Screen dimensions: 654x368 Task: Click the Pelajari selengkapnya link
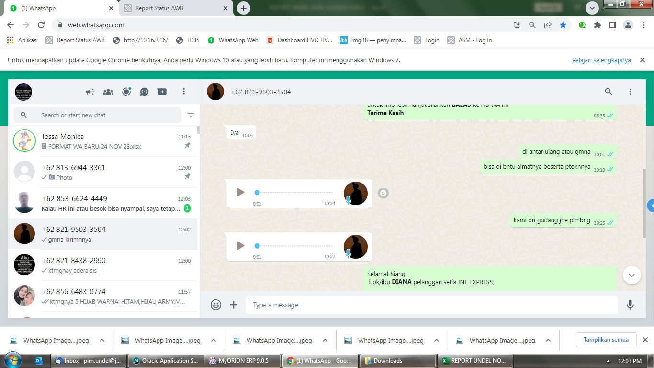(601, 60)
